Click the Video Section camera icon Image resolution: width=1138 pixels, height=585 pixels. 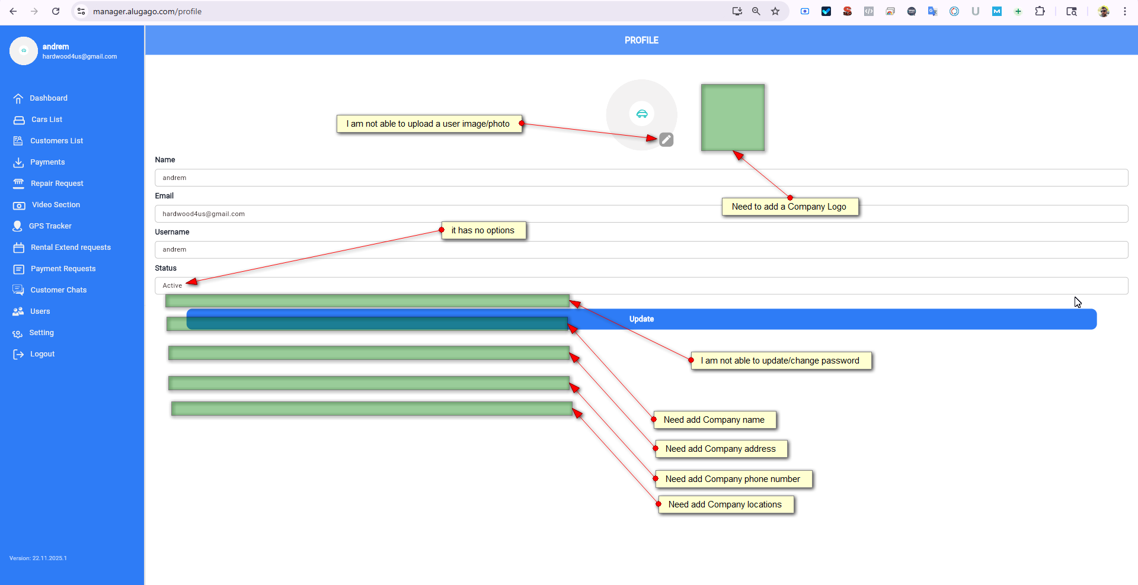pos(19,205)
